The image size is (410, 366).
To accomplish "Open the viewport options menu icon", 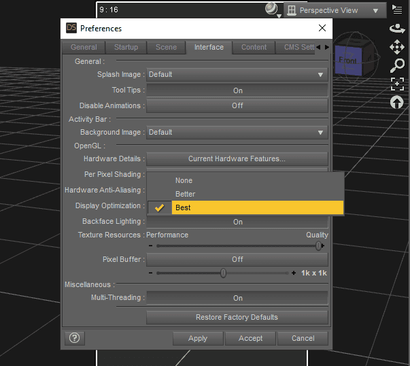I will (x=397, y=10).
